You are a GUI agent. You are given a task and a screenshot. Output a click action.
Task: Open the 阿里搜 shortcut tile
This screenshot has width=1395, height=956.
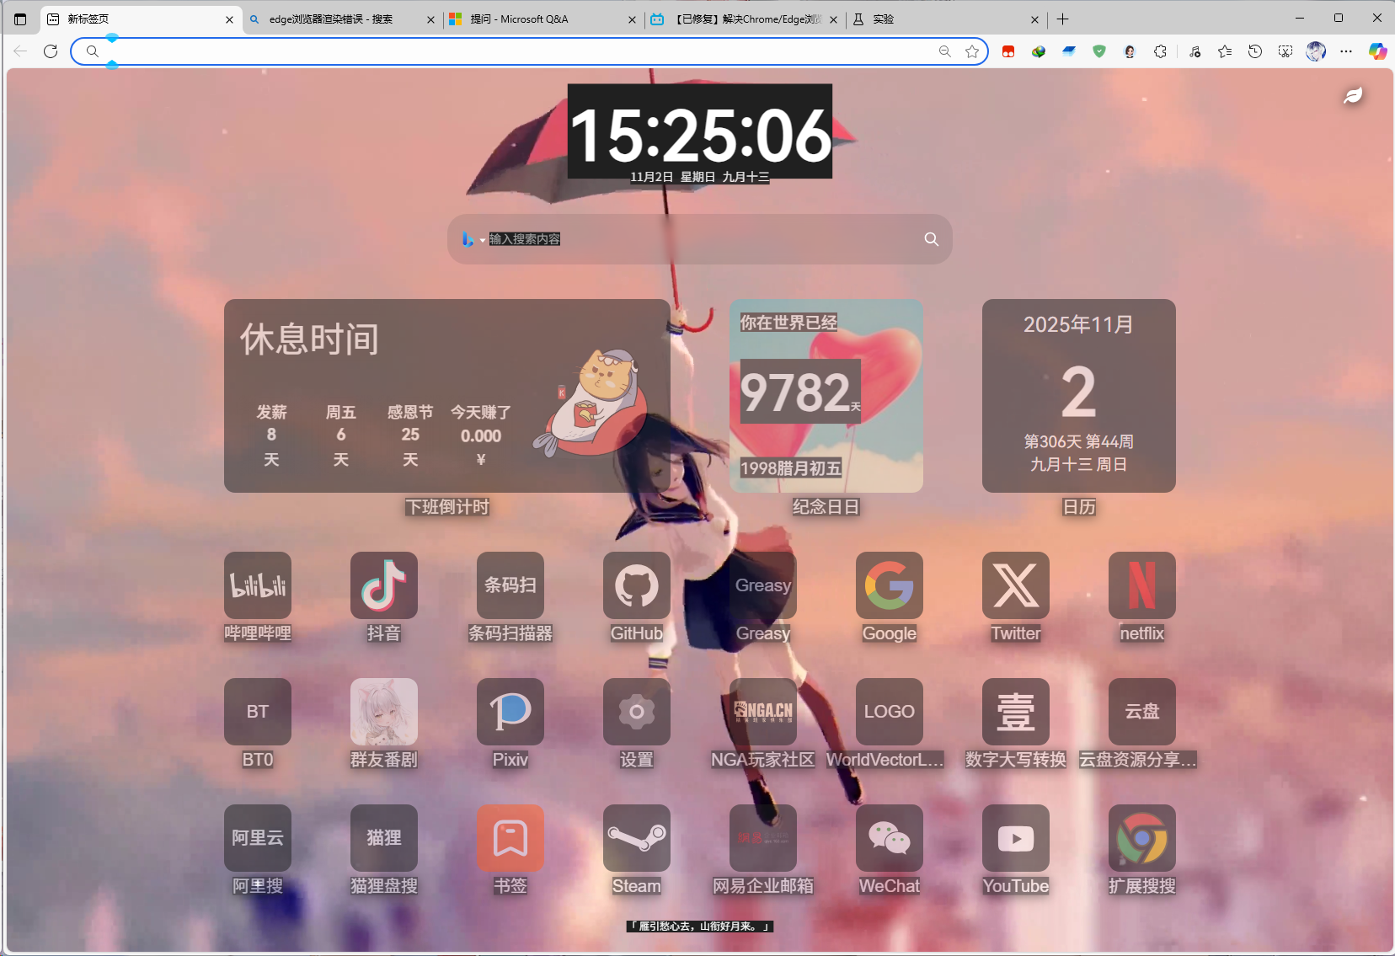pos(258,838)
